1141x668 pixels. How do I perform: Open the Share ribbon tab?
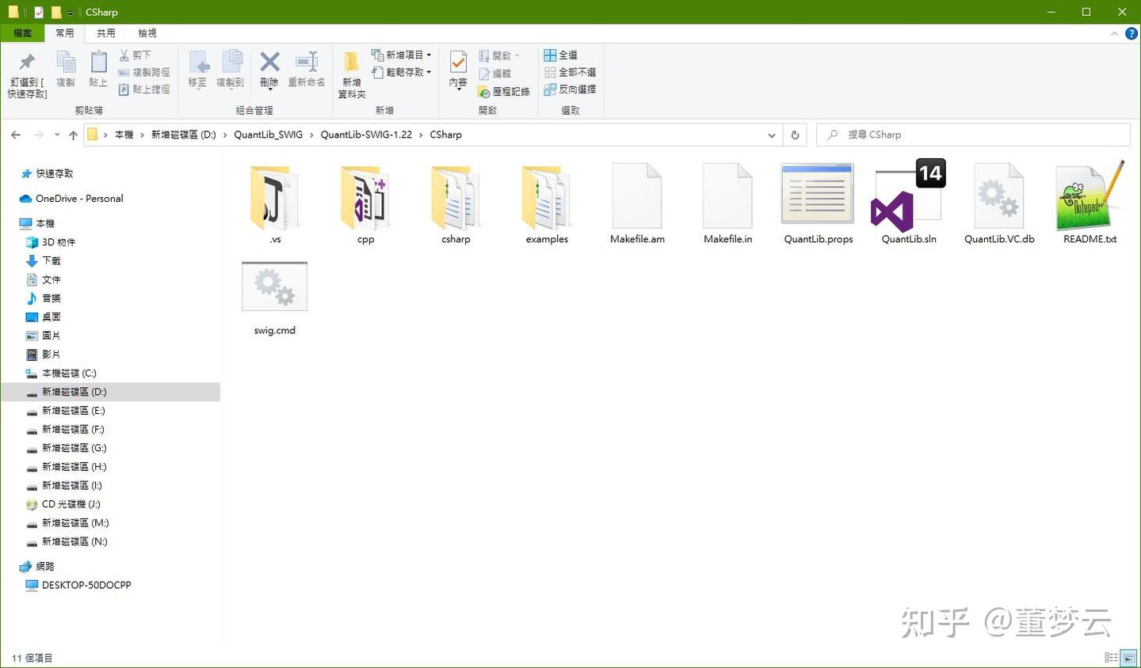coord(105,33)
